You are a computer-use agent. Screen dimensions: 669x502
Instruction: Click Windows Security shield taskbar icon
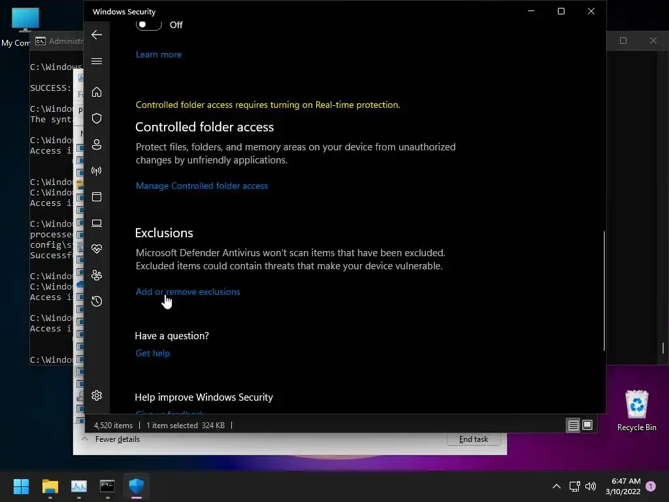pyautogui.click(x=137, y=486)
